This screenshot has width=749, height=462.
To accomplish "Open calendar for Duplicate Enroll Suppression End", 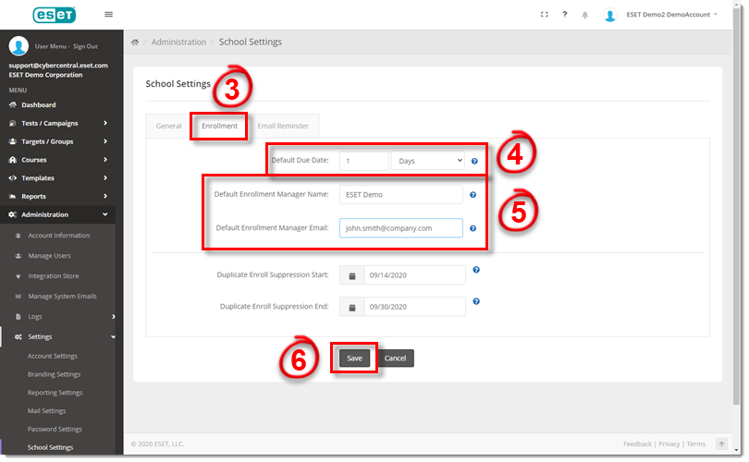I will tap(351, 307).
